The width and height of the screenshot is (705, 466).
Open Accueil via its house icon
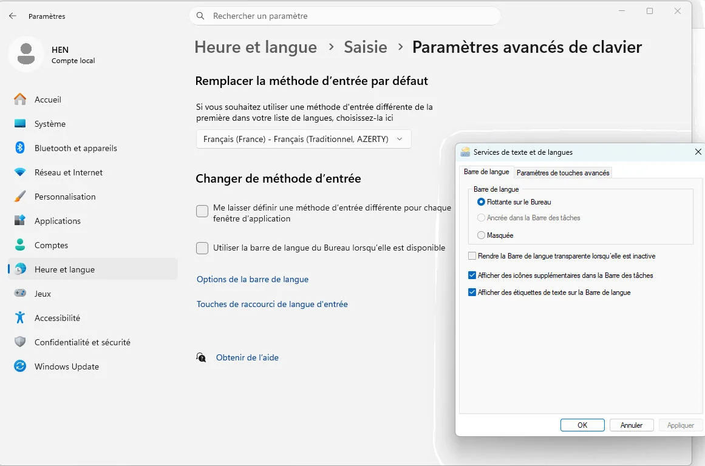20,100
